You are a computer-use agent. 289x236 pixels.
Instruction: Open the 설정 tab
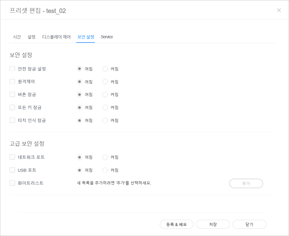point(31,37)
